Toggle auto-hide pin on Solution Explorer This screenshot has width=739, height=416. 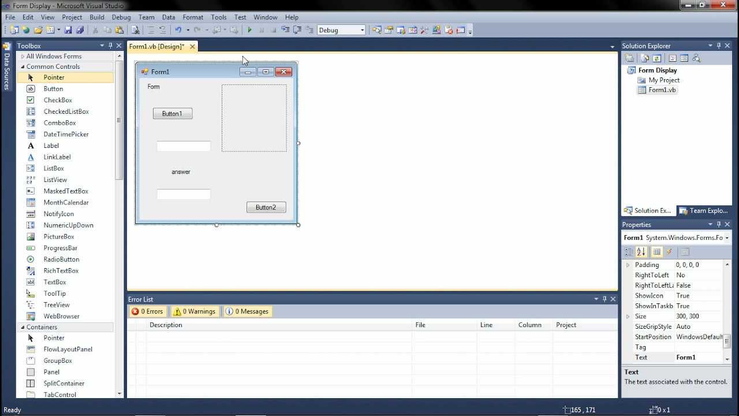pos(719,46)
